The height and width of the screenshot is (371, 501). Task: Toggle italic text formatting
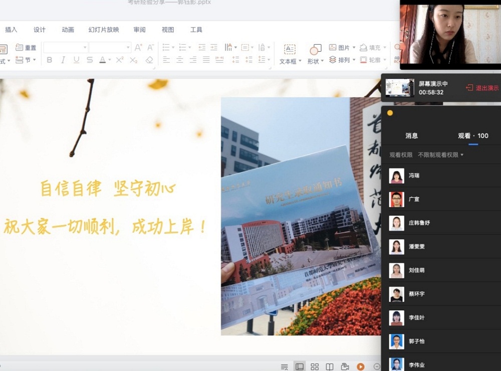click(63, 60)
